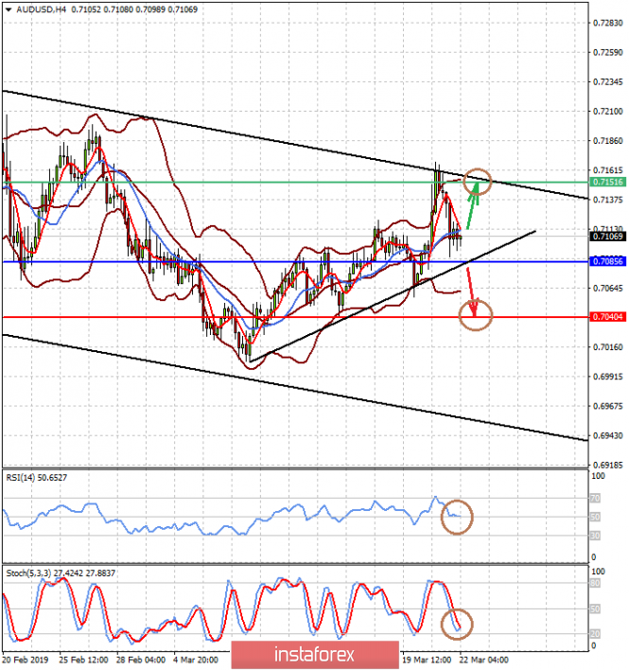Click the 0.72830 price scale value
The height and width of the screenshot is (670, 629).
(608, 23)
